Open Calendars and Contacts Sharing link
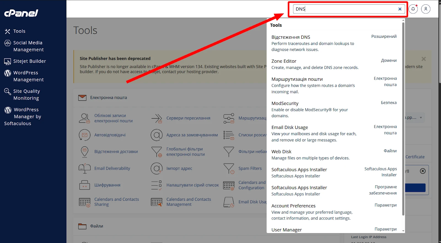 [116, 202]
